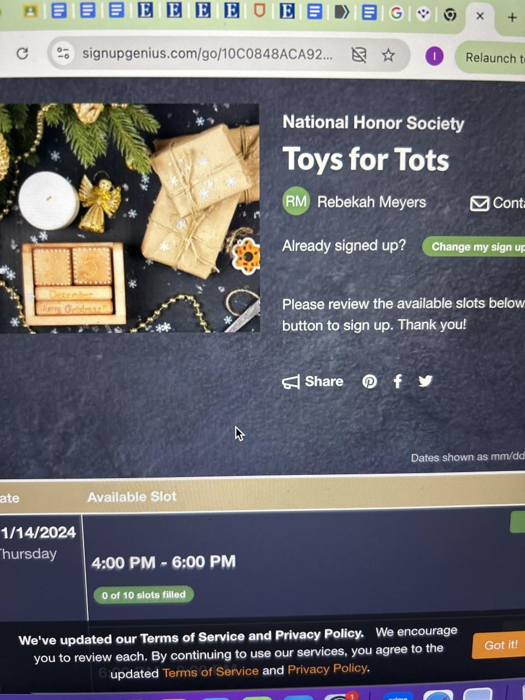Viewport: 525px width, 700px height.
Task: Click the address bar URL field
Action: [207, 54]
